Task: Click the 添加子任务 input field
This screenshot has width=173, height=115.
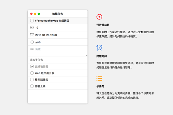Action: [x=58, y=60]
